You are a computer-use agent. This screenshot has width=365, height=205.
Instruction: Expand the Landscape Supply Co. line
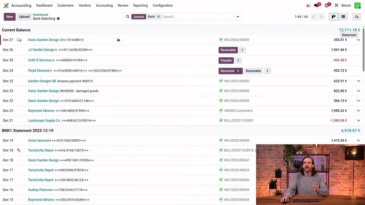pyautogui.click(x=358, y=120)
